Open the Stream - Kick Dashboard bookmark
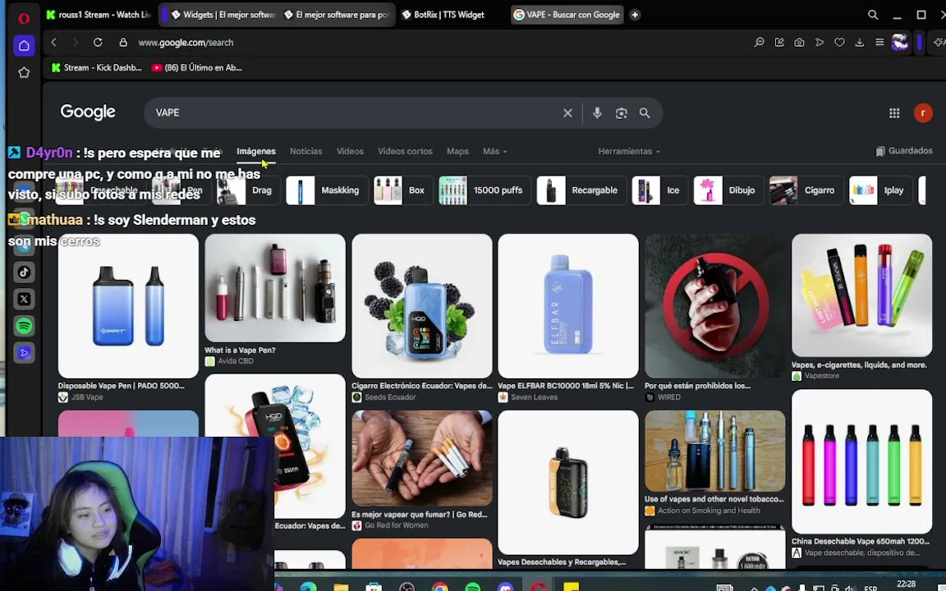 97,67
